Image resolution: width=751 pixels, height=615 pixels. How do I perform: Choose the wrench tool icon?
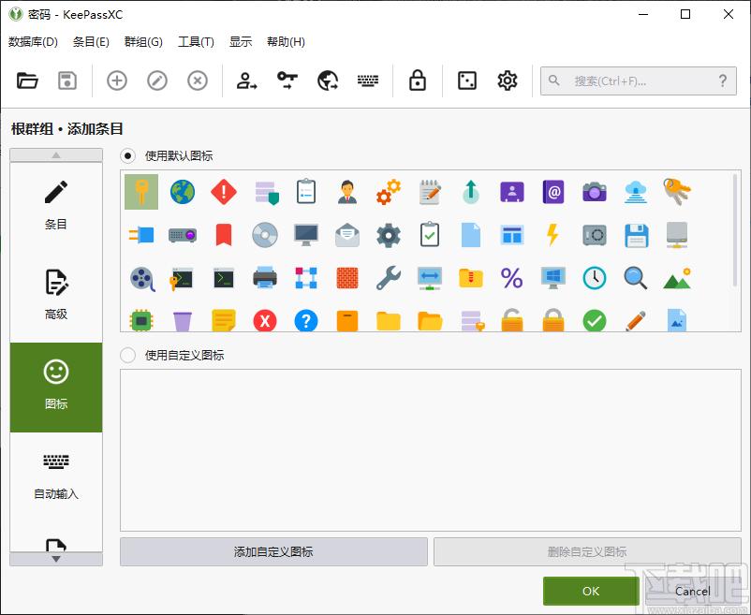click(389, 278)
